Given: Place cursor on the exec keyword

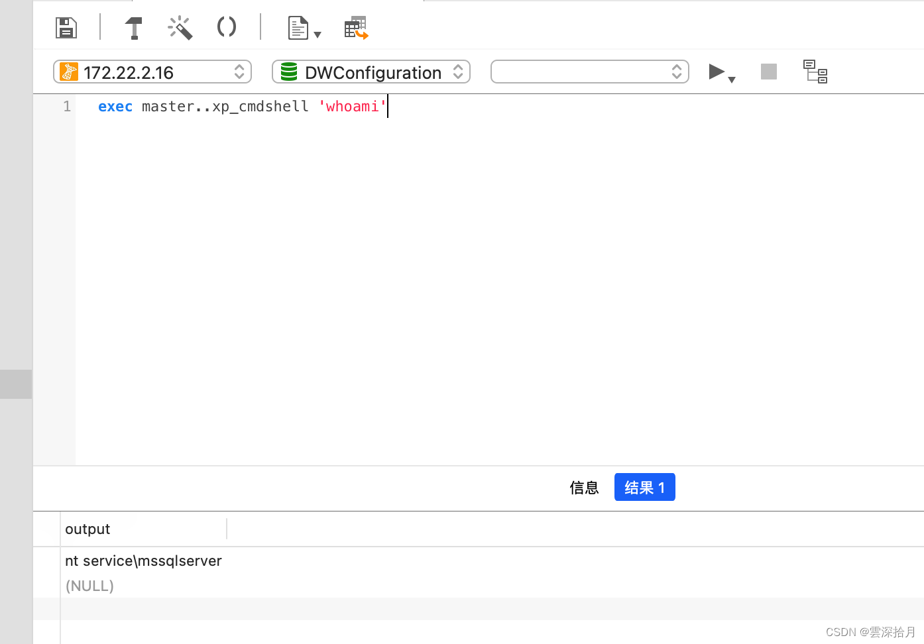Looking at the screenshot, I should coord(115,107).
